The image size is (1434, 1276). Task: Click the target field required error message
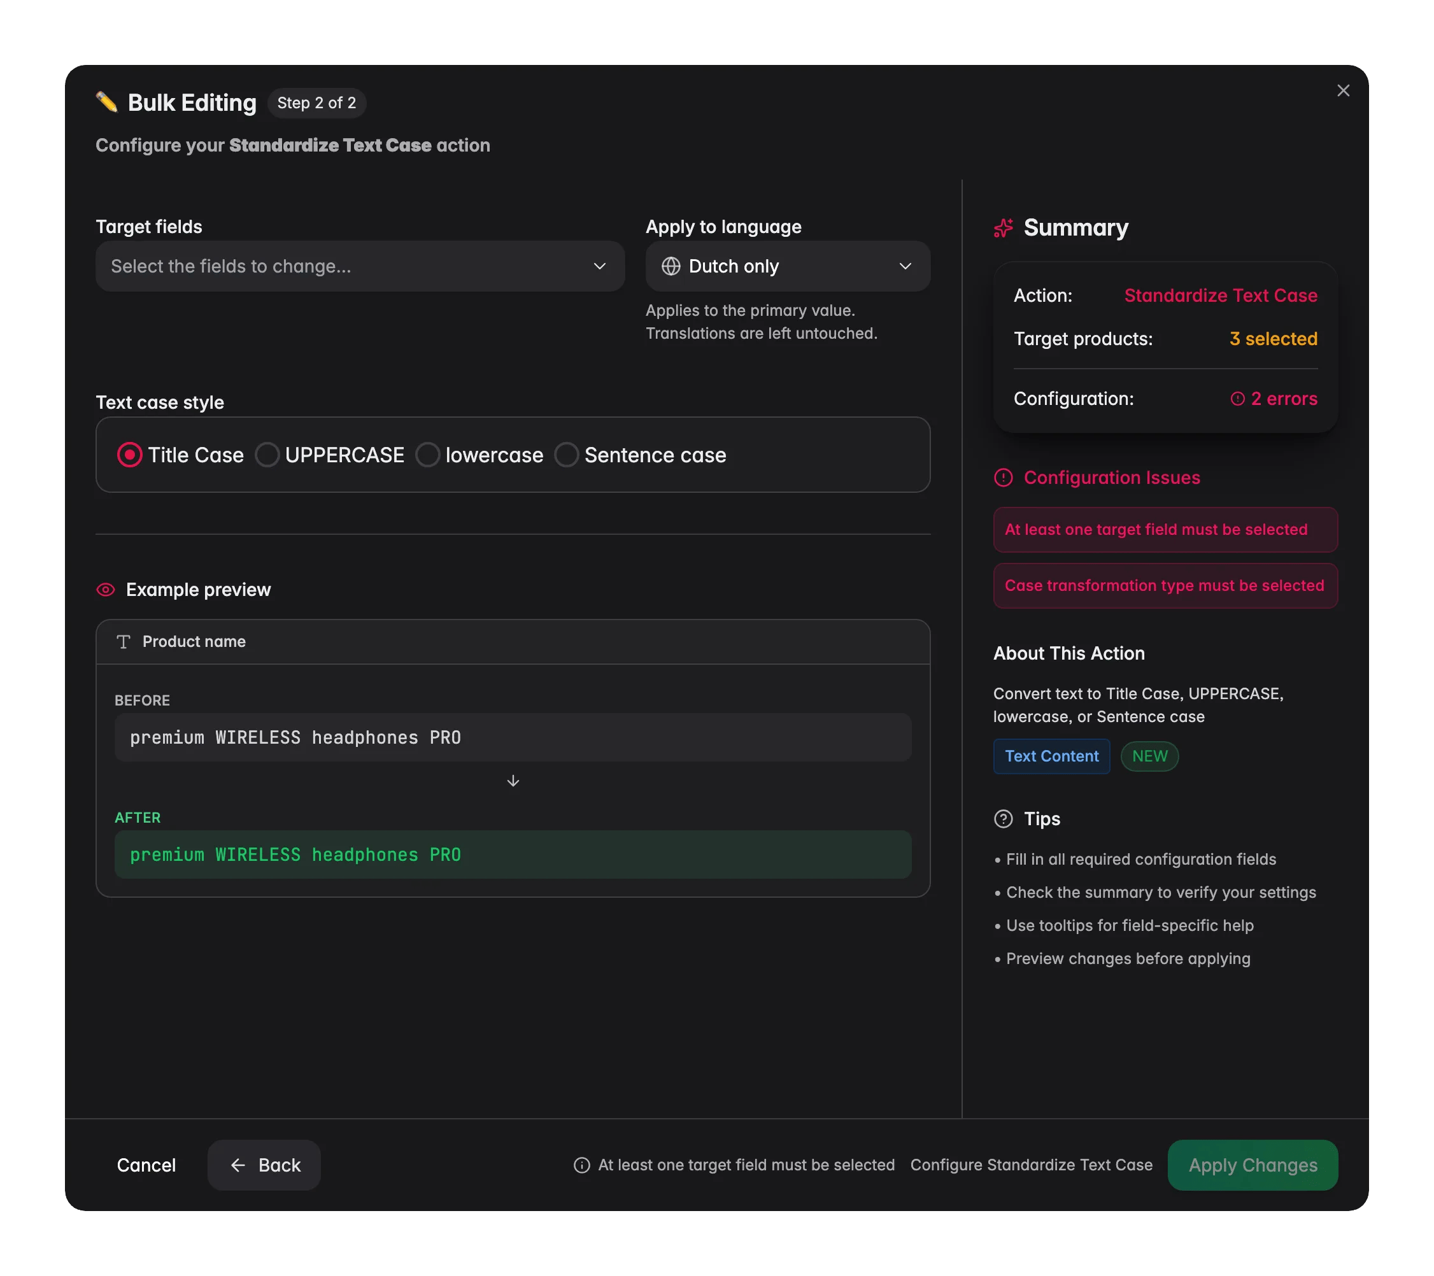[x=1165, y=530]
